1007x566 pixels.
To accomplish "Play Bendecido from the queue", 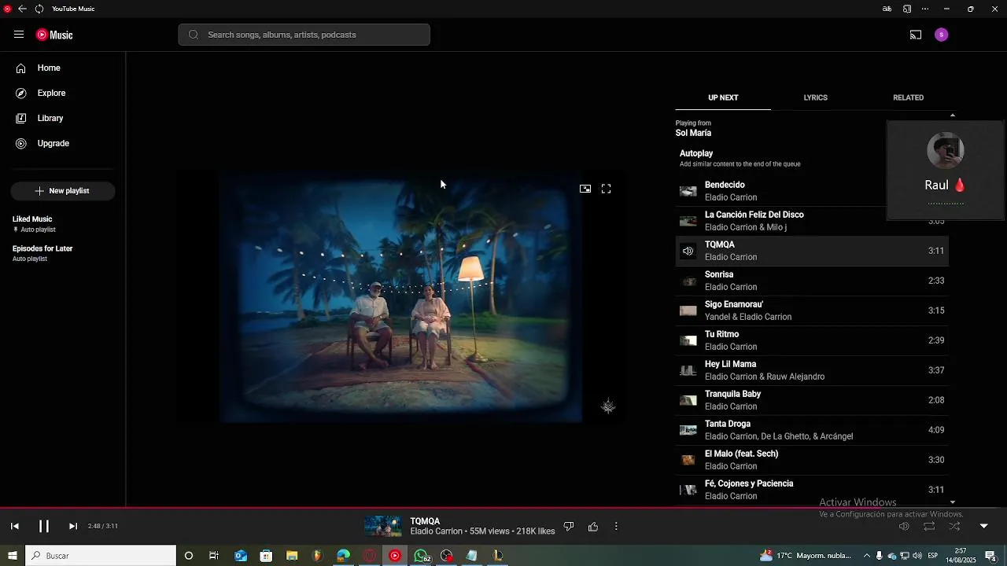I will pos(812,191).
